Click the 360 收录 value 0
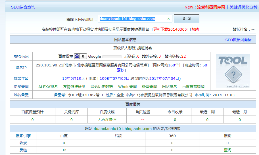 pos(172,143)
